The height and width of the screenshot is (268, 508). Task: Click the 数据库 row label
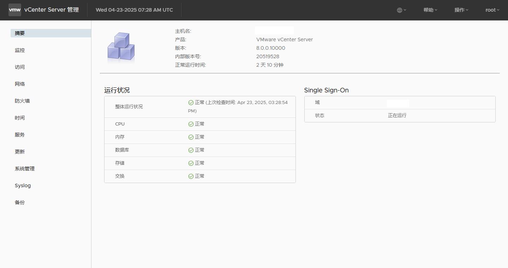pos(122,150)
